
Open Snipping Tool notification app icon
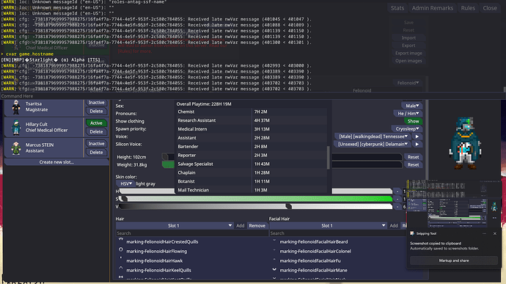click(x=412, y=233)
